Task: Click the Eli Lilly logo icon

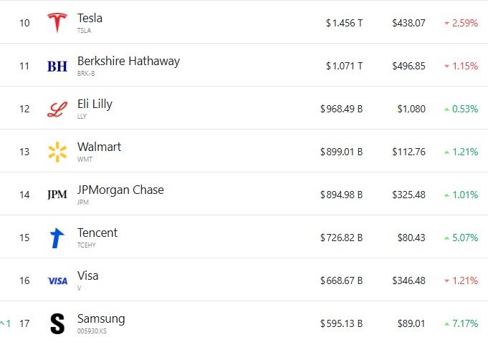Action: 57,109
